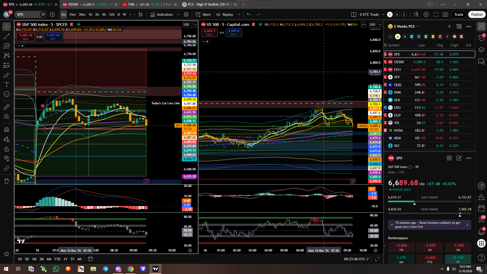The height and width of the screenshot is (274, 487).
Task: Click the Publish button
Action: pos(477,14)
